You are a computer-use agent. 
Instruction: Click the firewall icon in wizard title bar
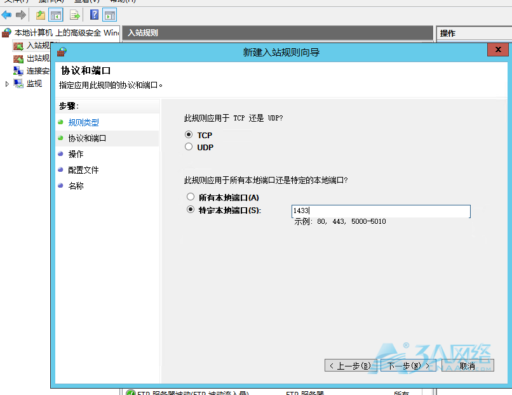pyautogui.click(x=62, y=51)
